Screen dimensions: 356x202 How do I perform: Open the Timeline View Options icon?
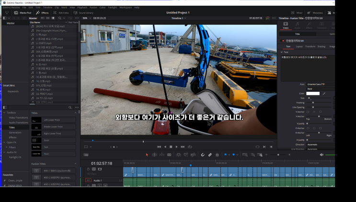point(86,155)
